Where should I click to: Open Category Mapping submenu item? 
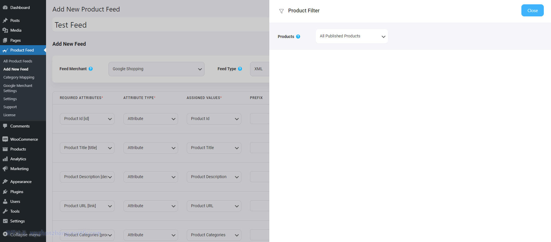click(19, 77)
